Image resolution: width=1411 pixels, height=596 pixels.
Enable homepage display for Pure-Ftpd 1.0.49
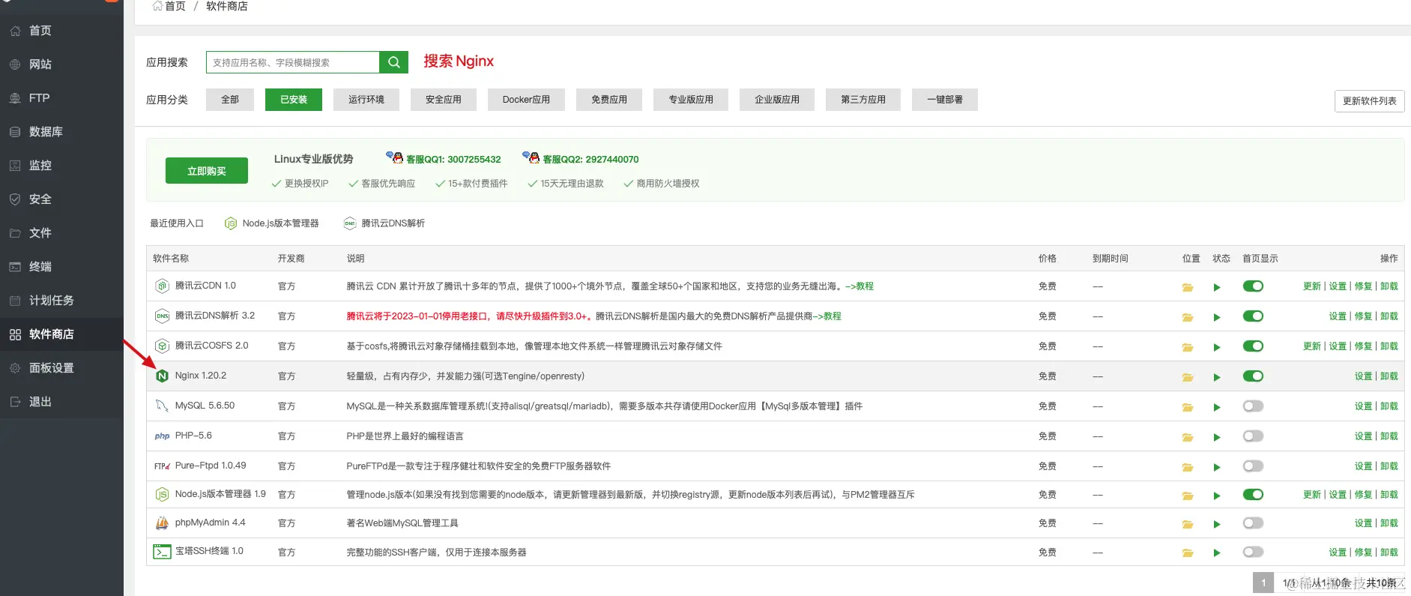click(x=1253, y=466)
